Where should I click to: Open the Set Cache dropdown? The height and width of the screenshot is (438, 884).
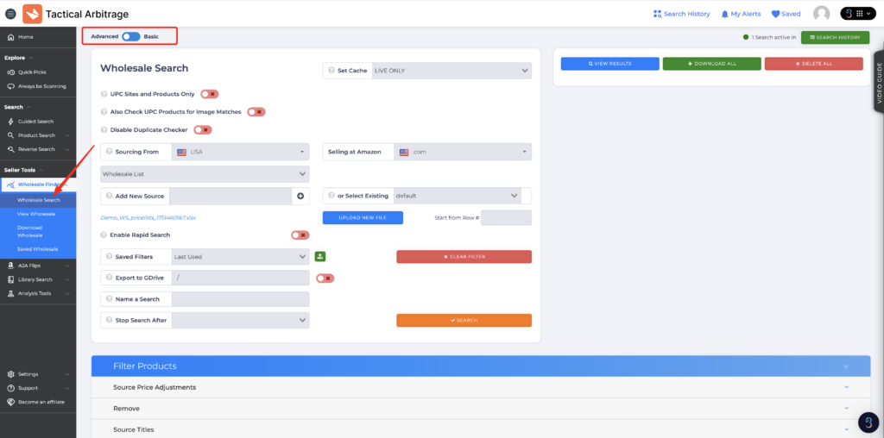point(451,71)
